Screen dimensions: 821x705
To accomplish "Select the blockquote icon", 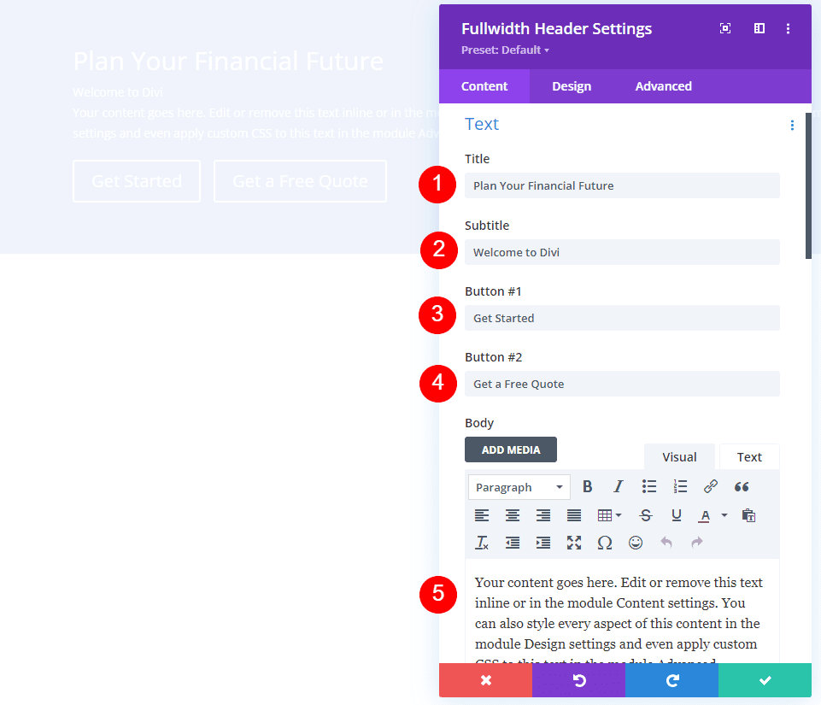I will click(742, 486).
